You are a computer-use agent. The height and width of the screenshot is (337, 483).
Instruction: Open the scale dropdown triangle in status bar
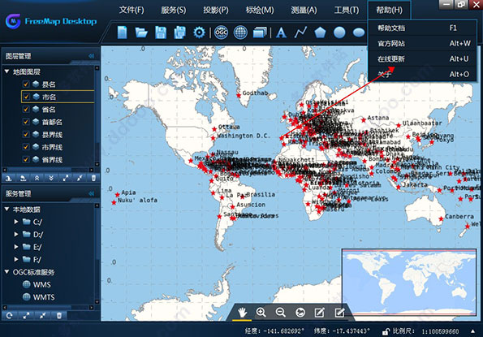point(472,331)
